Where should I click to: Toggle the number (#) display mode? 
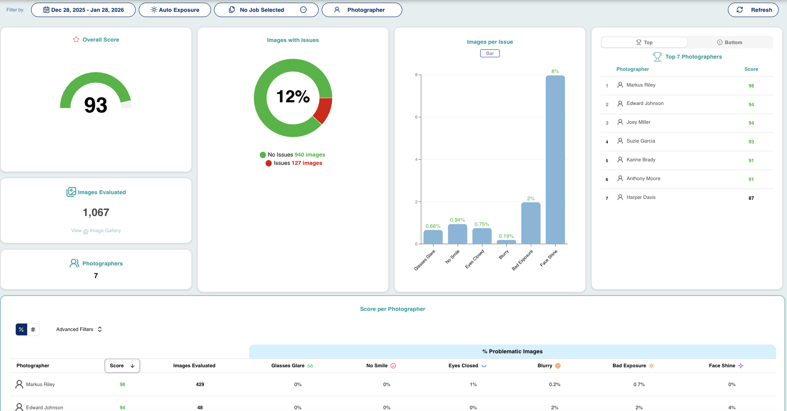(33, 329)
